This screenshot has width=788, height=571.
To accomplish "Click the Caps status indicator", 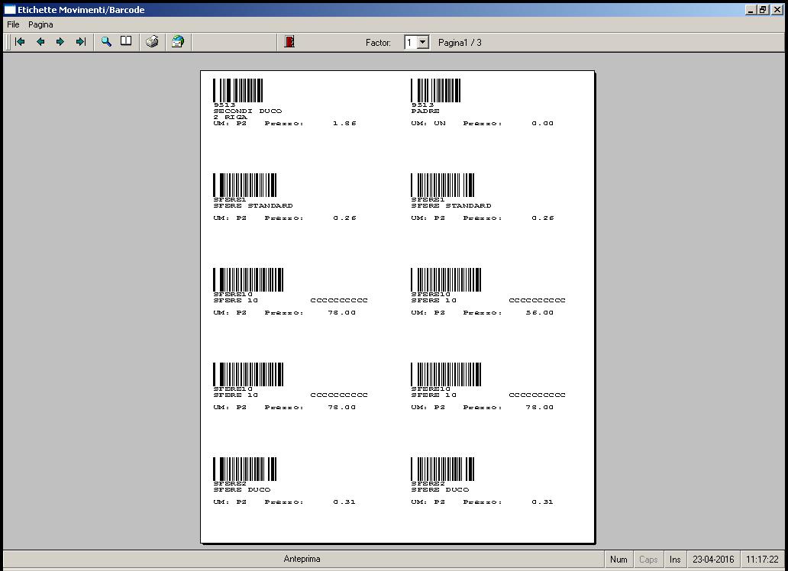I will pyautogui.click(x=648, y=560).
